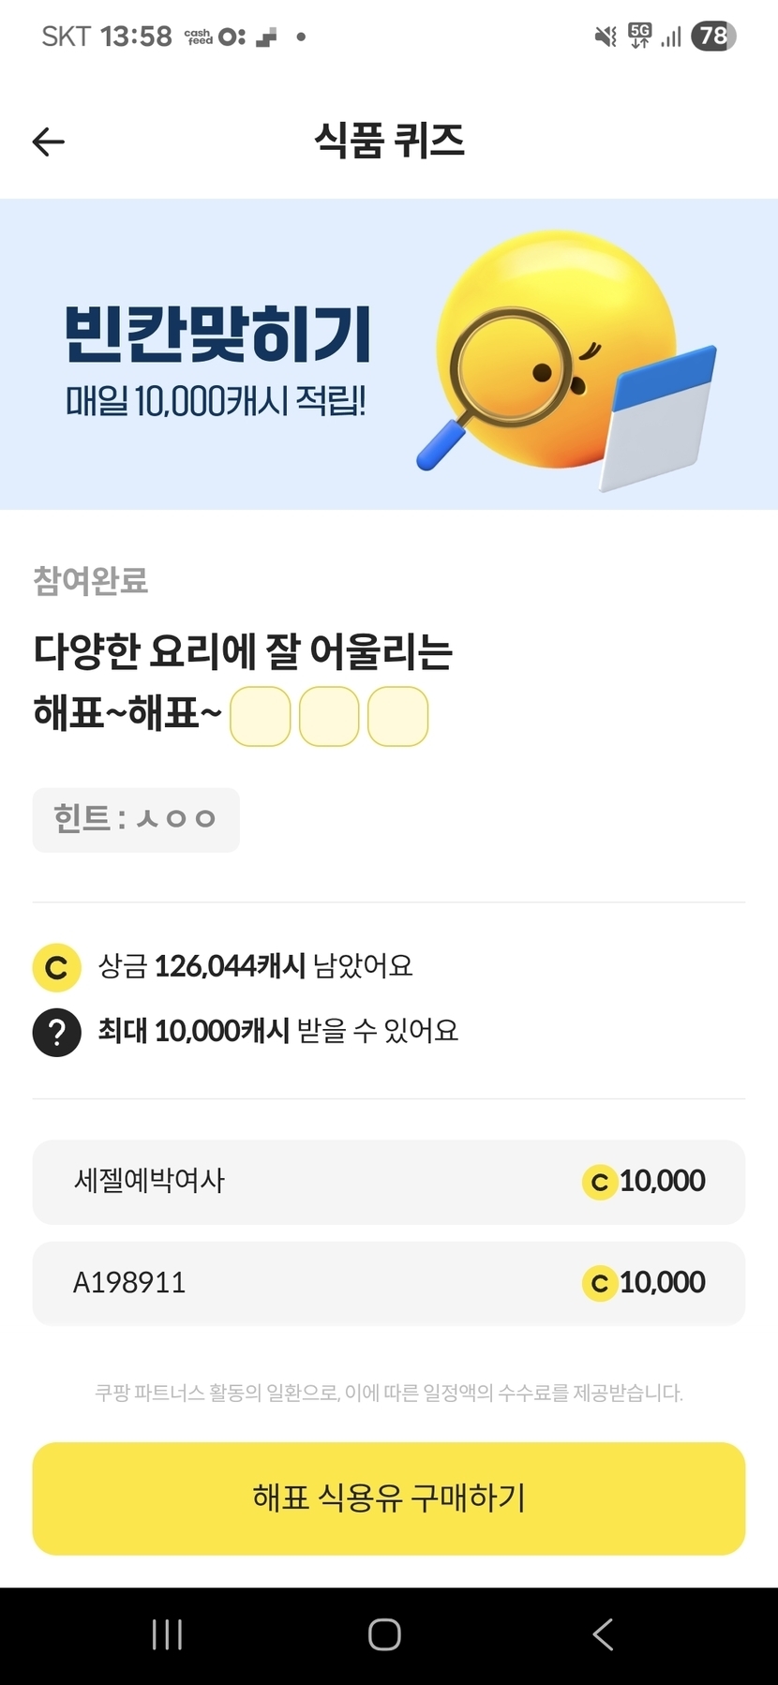778x1685 pixels.
Task: Select the second blank answer box
Action: tap(329, 717)
